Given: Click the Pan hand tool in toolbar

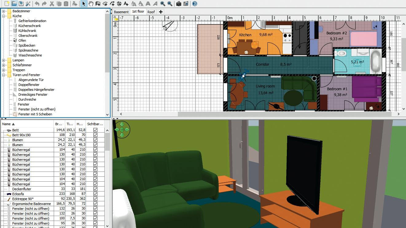Looking at the screenshot, I should (x=91, y=4).
